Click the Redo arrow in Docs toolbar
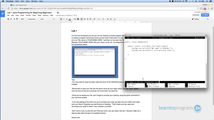This screenshot has height=120, width=214. [x=14, y=19]
